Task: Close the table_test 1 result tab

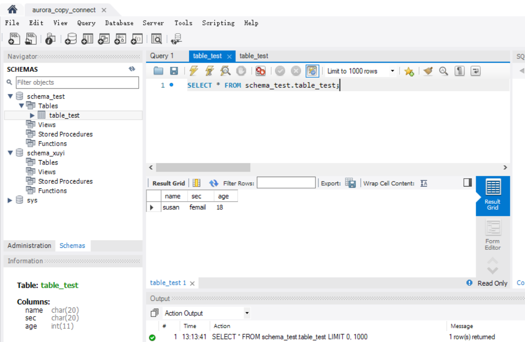Action: [192, 283]
